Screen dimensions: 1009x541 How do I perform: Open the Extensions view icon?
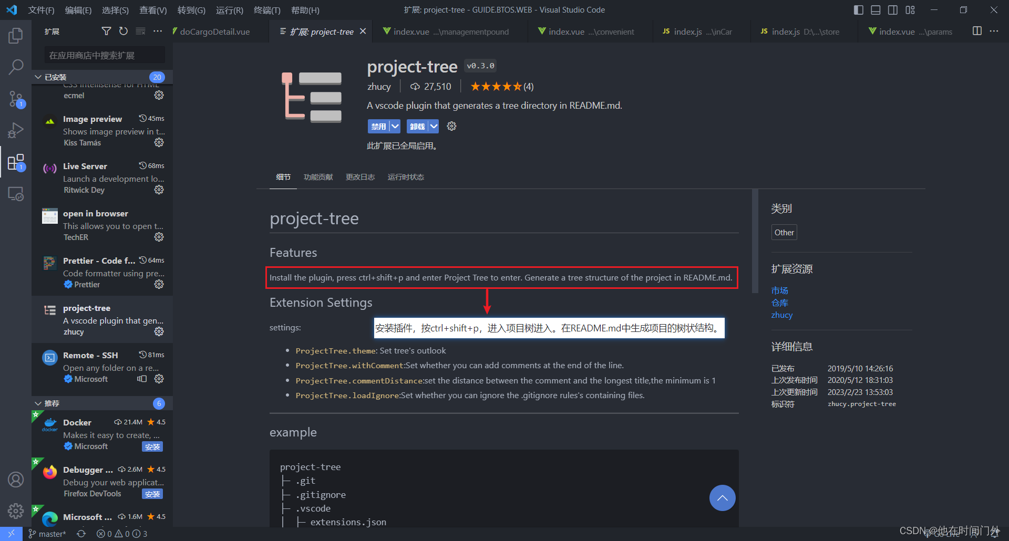tap(16, 162)
